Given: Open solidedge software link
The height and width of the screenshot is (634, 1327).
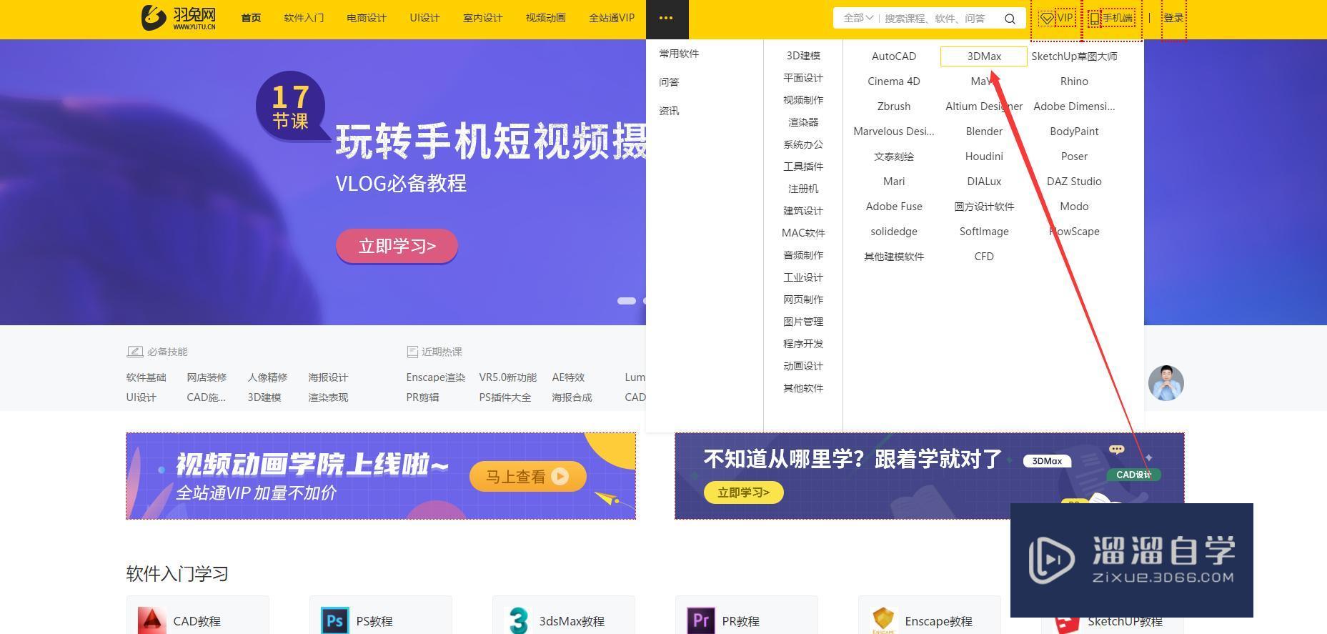Looking at the screenshot, I should coord(894,232).
